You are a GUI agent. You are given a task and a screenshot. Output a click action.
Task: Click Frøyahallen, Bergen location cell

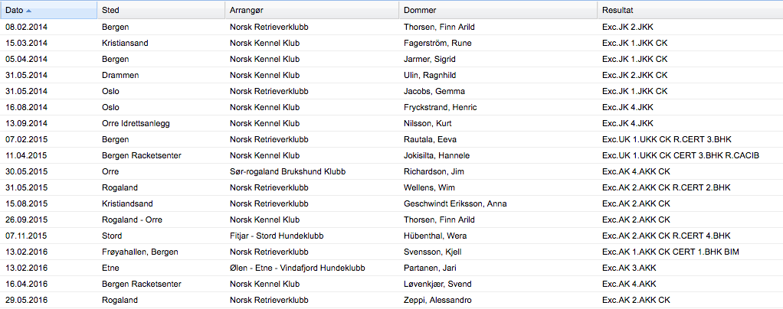139,252
